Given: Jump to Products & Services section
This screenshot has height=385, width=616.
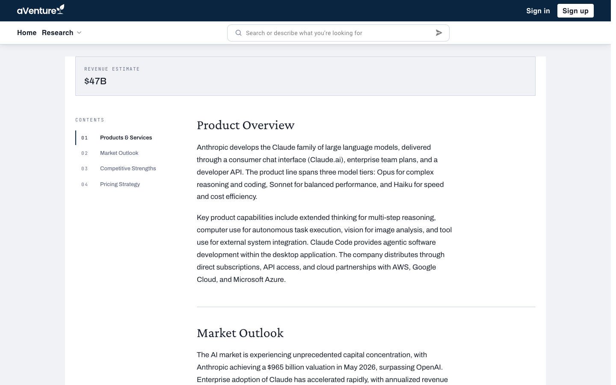Looking at the screenshot, I should (x=126, y=138).
